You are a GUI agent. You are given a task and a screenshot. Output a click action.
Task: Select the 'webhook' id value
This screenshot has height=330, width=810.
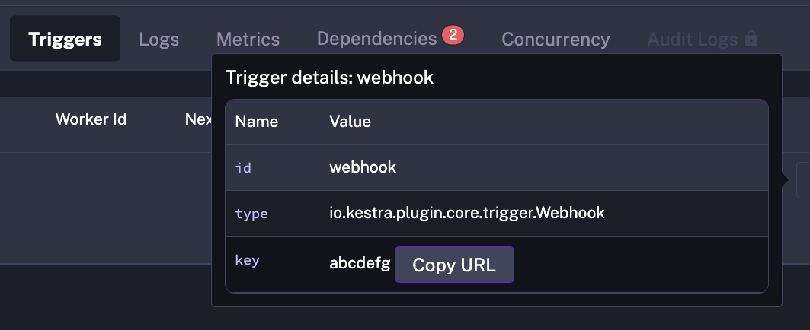click(x=363, y=167)
